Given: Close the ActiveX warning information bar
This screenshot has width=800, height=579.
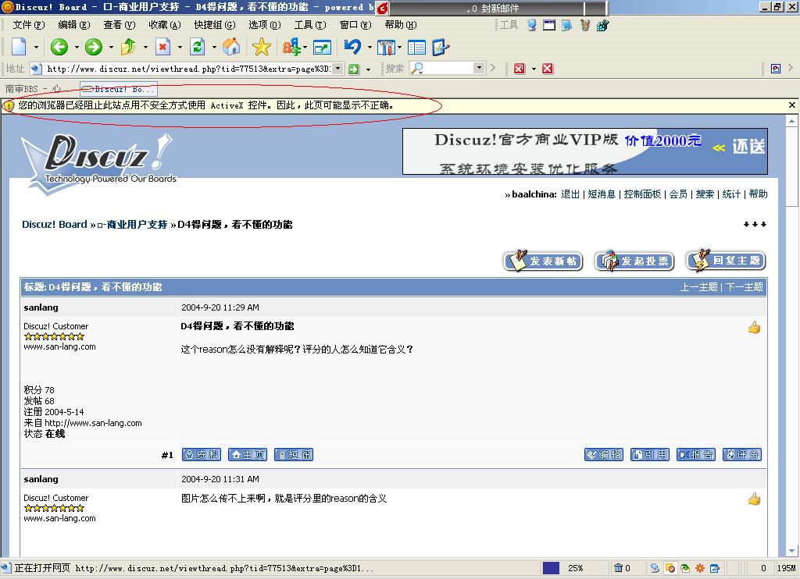Looking at the screenshot, I should [792, 105].
